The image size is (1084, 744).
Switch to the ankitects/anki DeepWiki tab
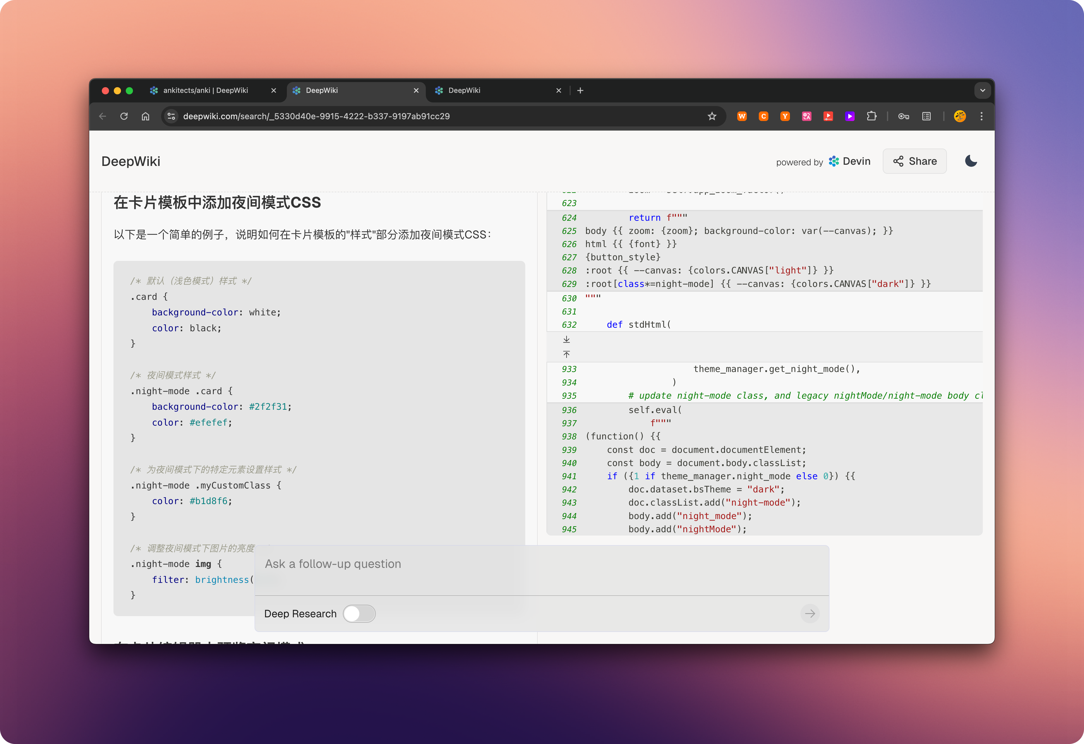205,90
